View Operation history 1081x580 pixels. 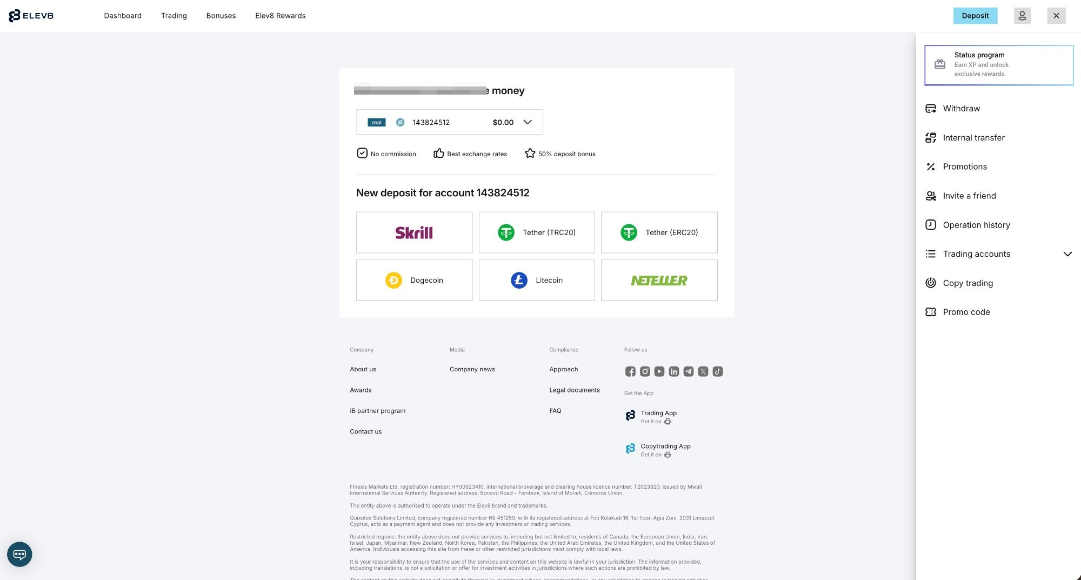[x=976, y=225]
